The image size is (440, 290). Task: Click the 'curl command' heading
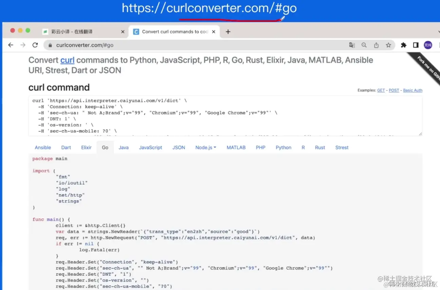tap(59, 87)
